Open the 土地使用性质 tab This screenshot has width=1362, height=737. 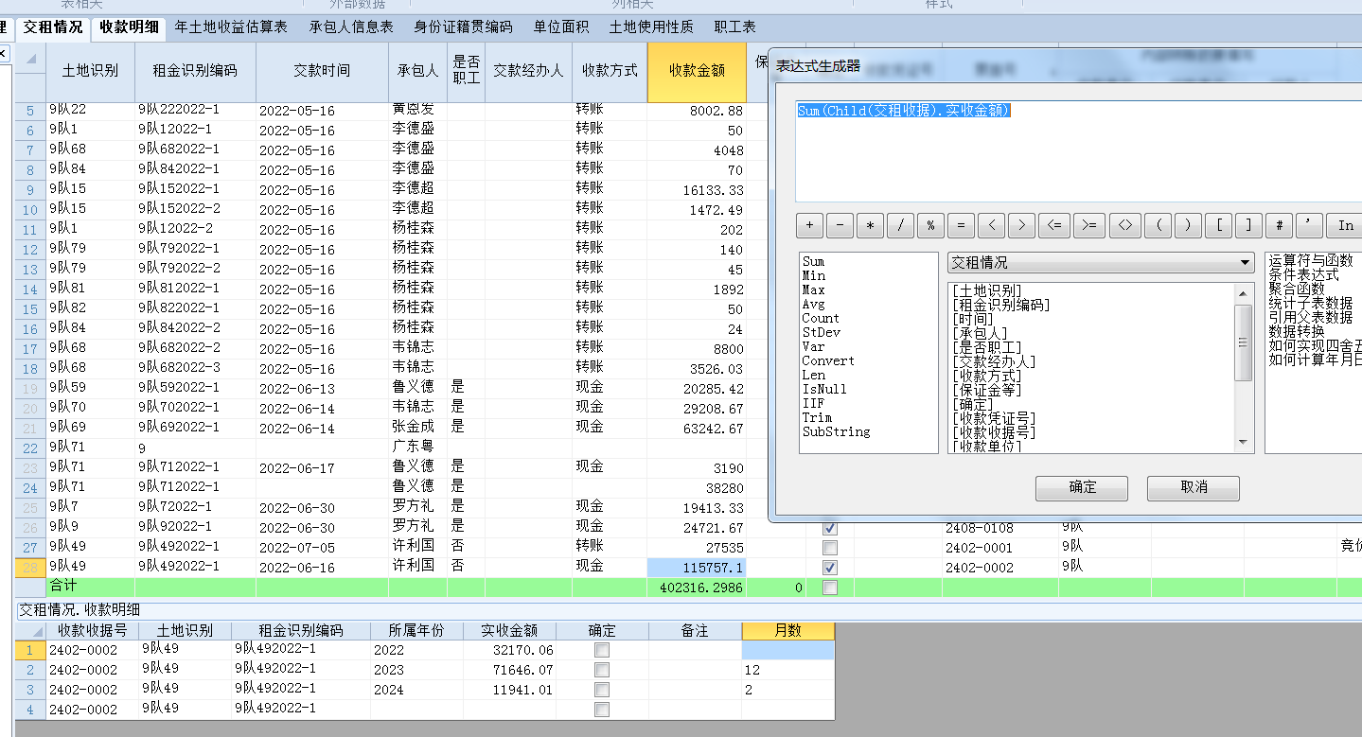pos(651,27)
